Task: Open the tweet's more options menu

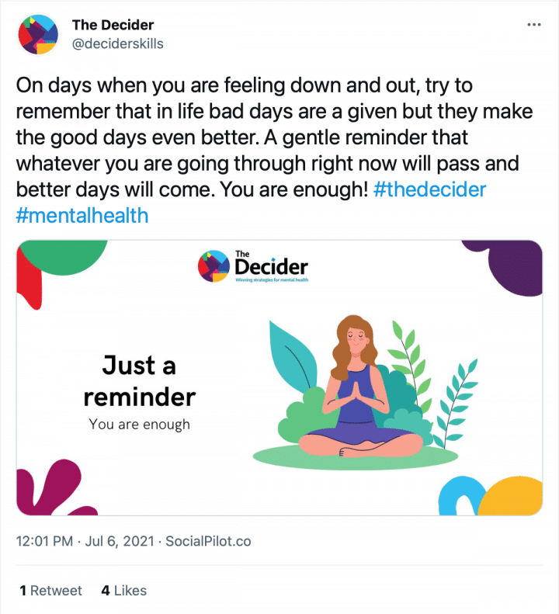Action: coord(533,24)
